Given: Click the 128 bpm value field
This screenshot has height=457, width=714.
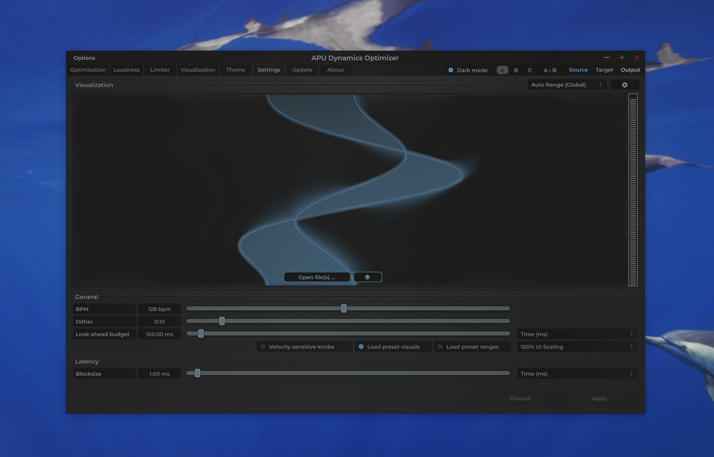Looking at the screenshot, I should [x=160, y=309].
